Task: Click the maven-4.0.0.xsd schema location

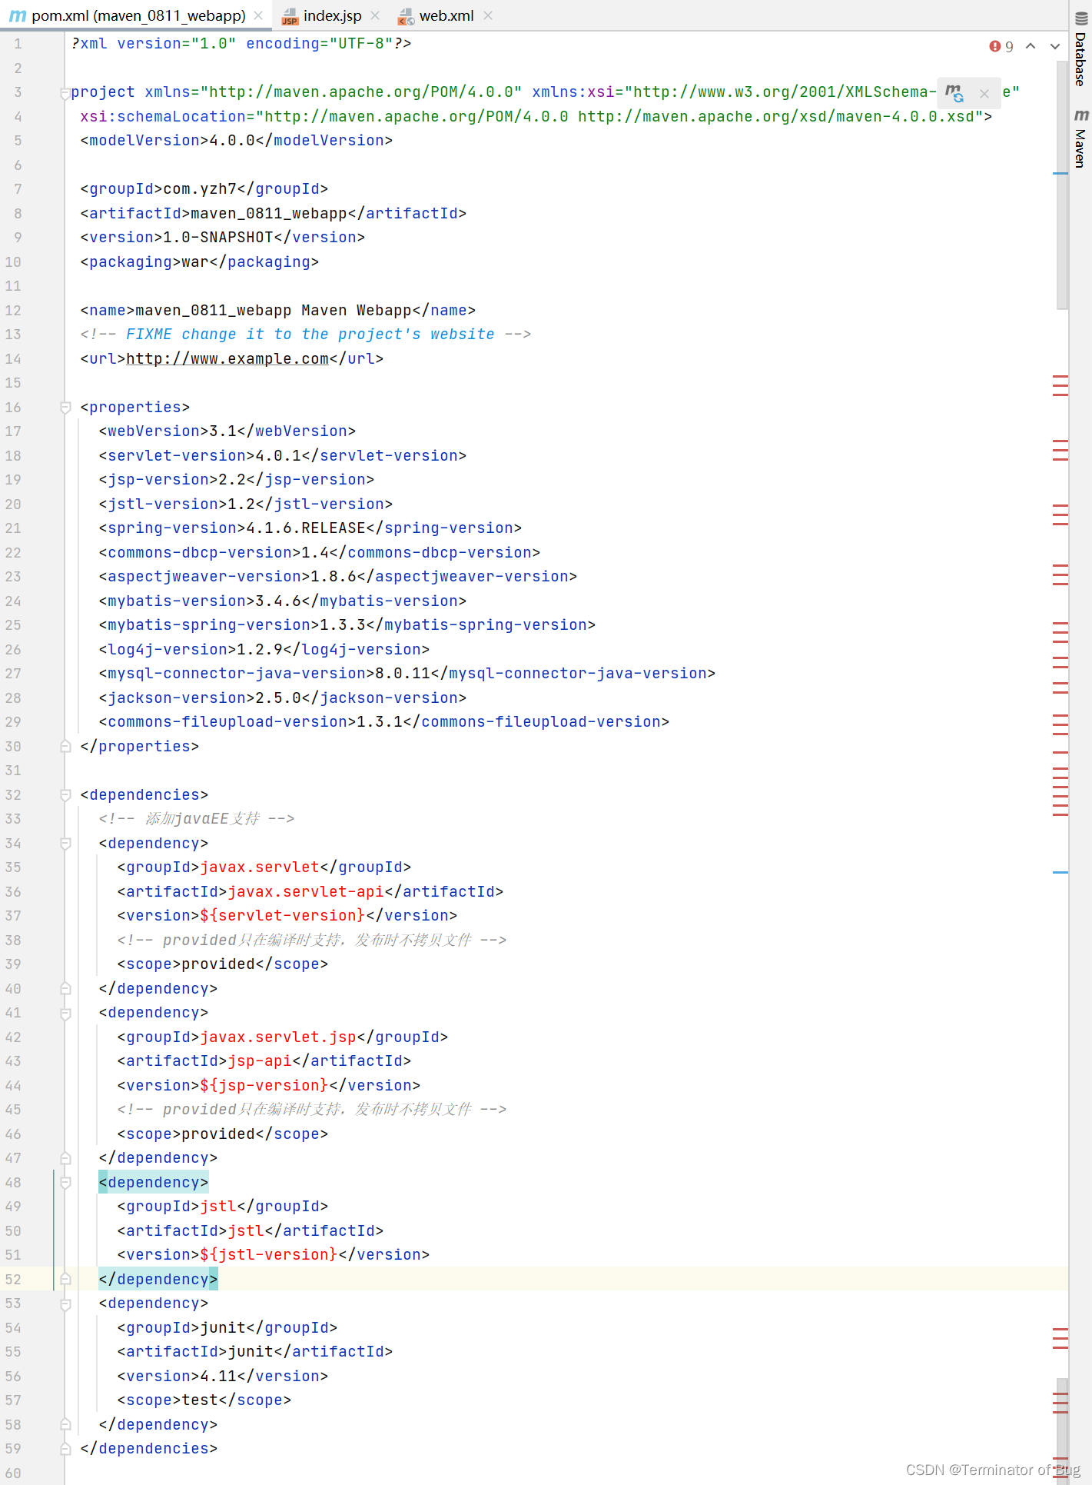Action: (777, 116)
